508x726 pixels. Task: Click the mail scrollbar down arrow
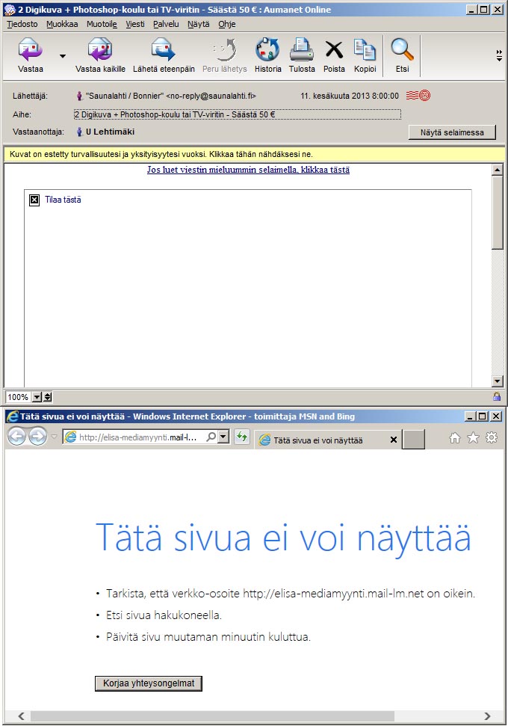pyautogui.click(x=498, y=381)
